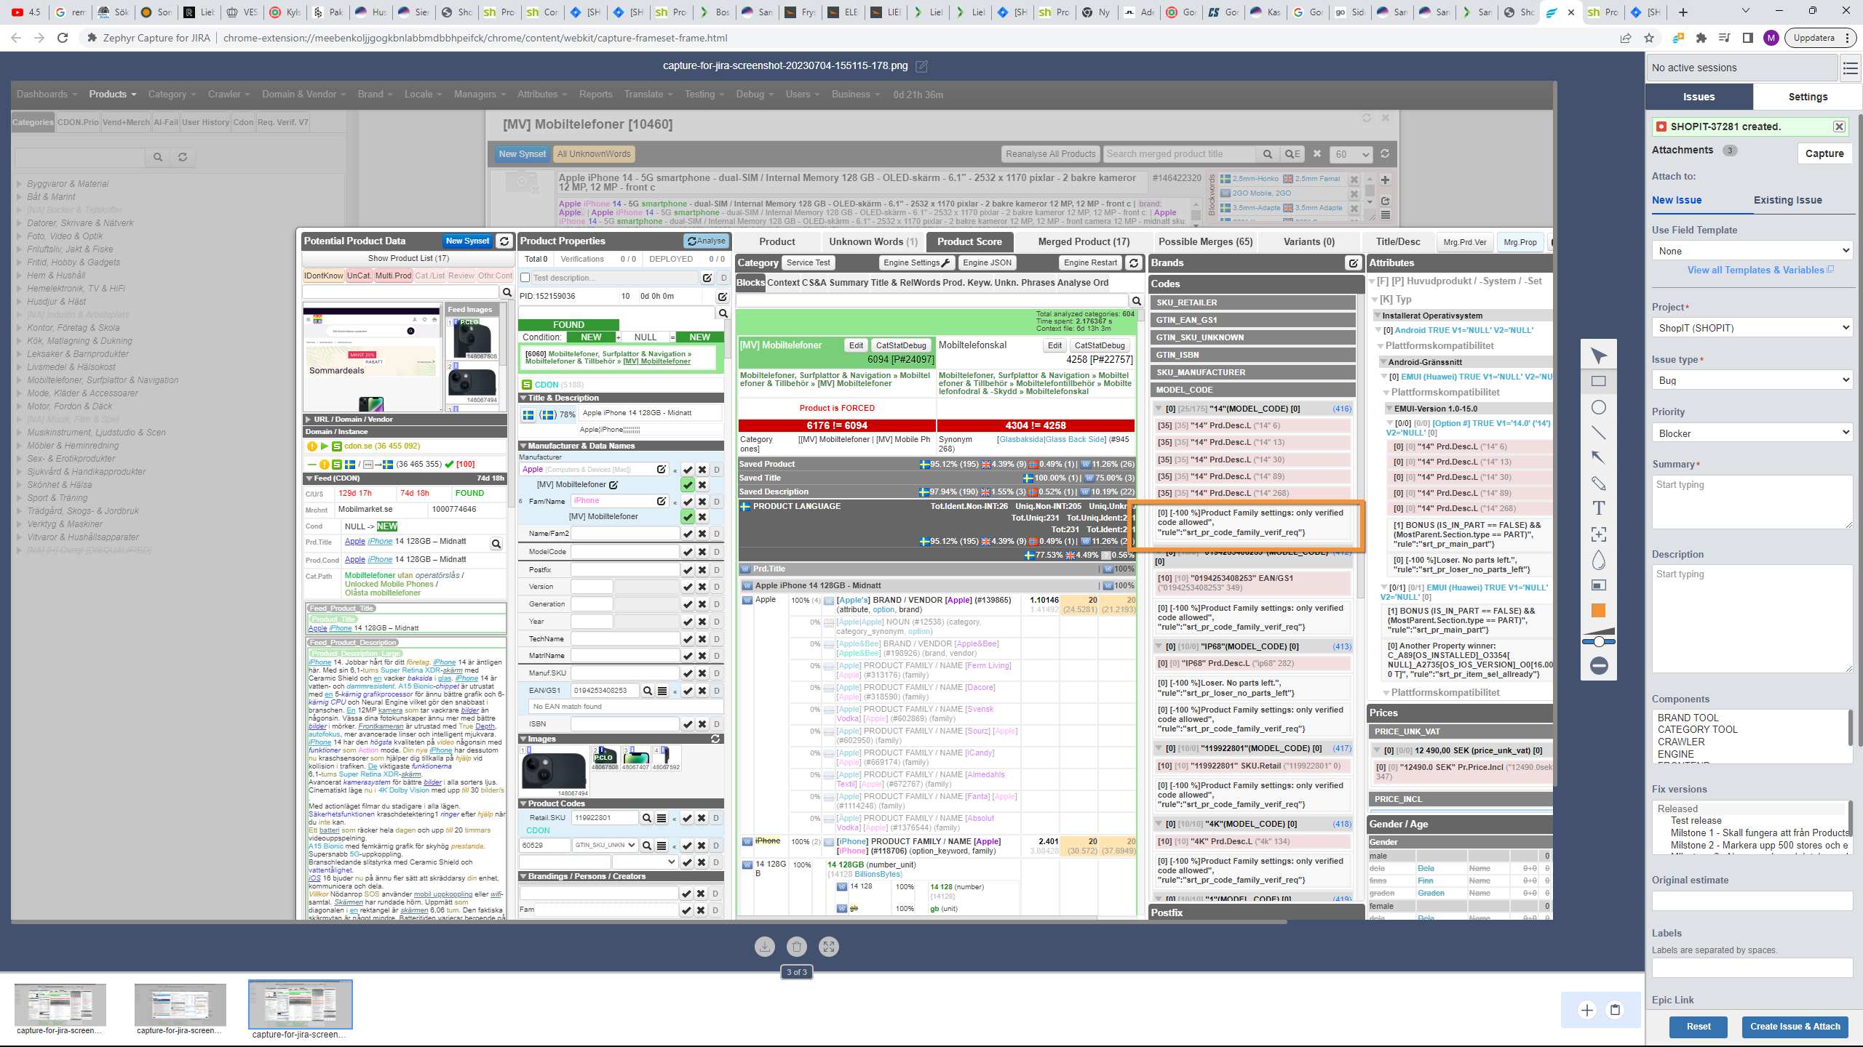Screen dimensions: 1863x1047
Task: Select the freehand pencil tool
Action: (x=1598, y=483)
